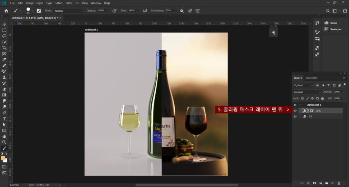Enable airbrush-style build-up

(145, 11)
